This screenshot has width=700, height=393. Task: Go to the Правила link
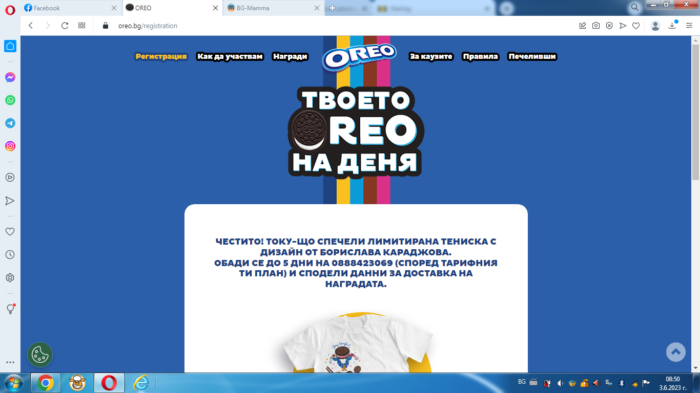[480, 56]
